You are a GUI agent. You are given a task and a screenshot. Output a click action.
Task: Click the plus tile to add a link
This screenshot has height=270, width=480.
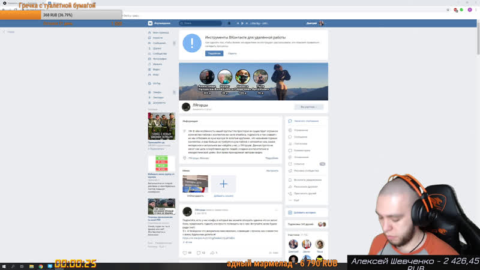click(223, 184)
